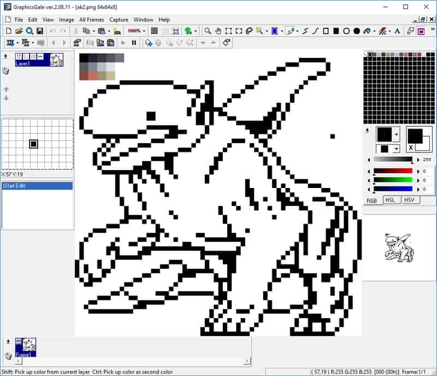Toggle the pixel Grid display
This screenshot has width=437, height=376.
pyautogui.click(x=154, y=31)
